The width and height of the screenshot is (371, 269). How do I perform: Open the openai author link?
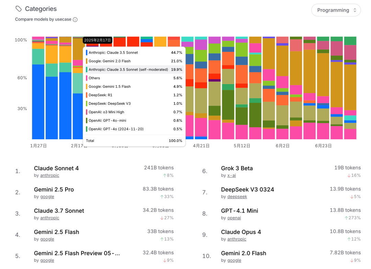point(234,218)
